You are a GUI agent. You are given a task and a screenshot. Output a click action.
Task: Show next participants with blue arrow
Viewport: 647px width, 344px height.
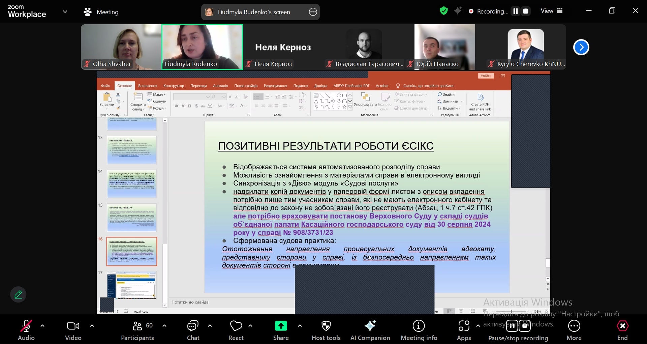tap(581, 47)
